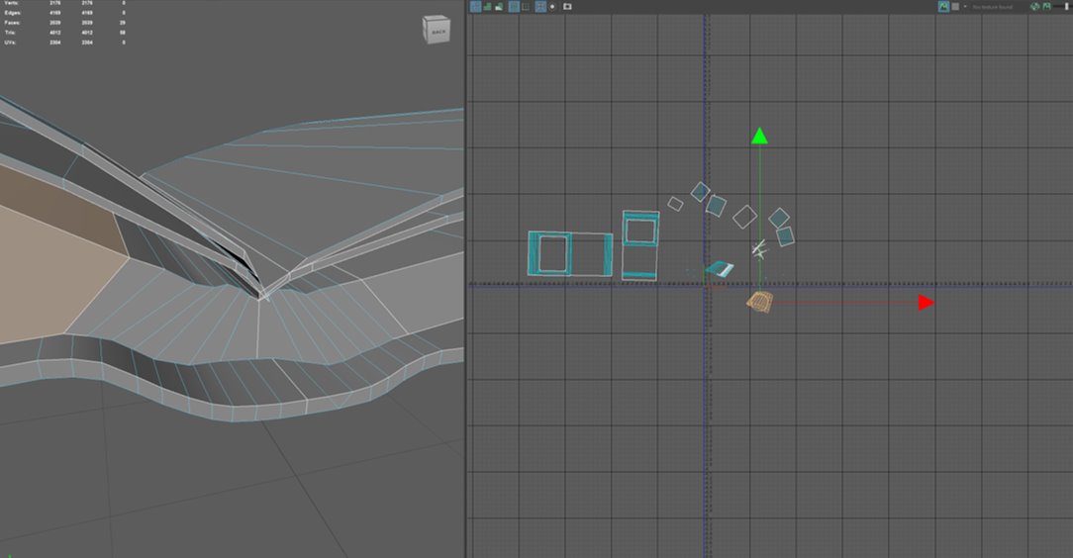Click the BACK view cube in the viewport
The height and width of the screenshot is (558, 1073).
437,31
